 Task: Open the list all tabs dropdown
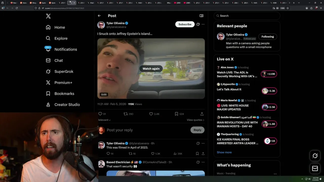(299, 3)
